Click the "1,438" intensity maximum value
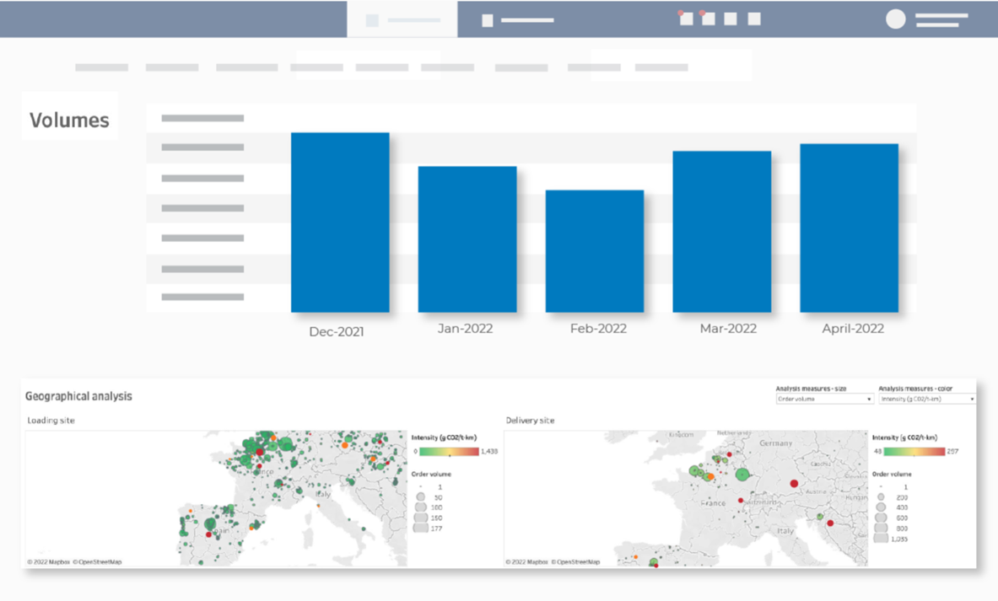 tap(489, 452)
